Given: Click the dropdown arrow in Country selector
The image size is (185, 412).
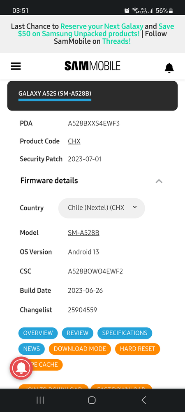Looking at the screenshot, I should tap(135, 207).
